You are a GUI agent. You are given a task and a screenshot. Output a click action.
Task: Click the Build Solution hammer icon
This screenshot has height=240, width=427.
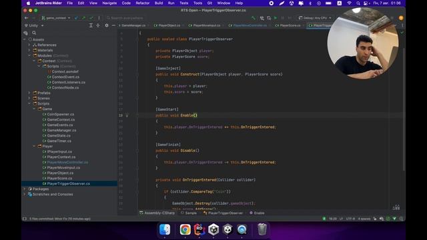[x=254, y=18]
